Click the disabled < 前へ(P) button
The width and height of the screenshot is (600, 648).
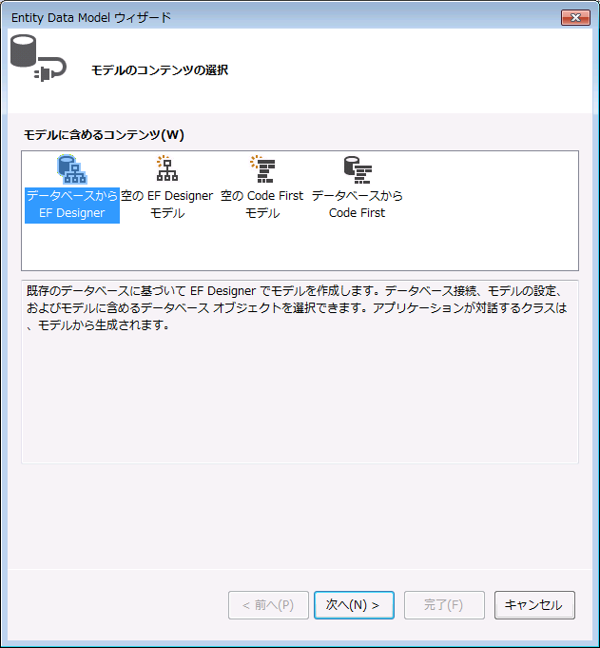point(268,605)
